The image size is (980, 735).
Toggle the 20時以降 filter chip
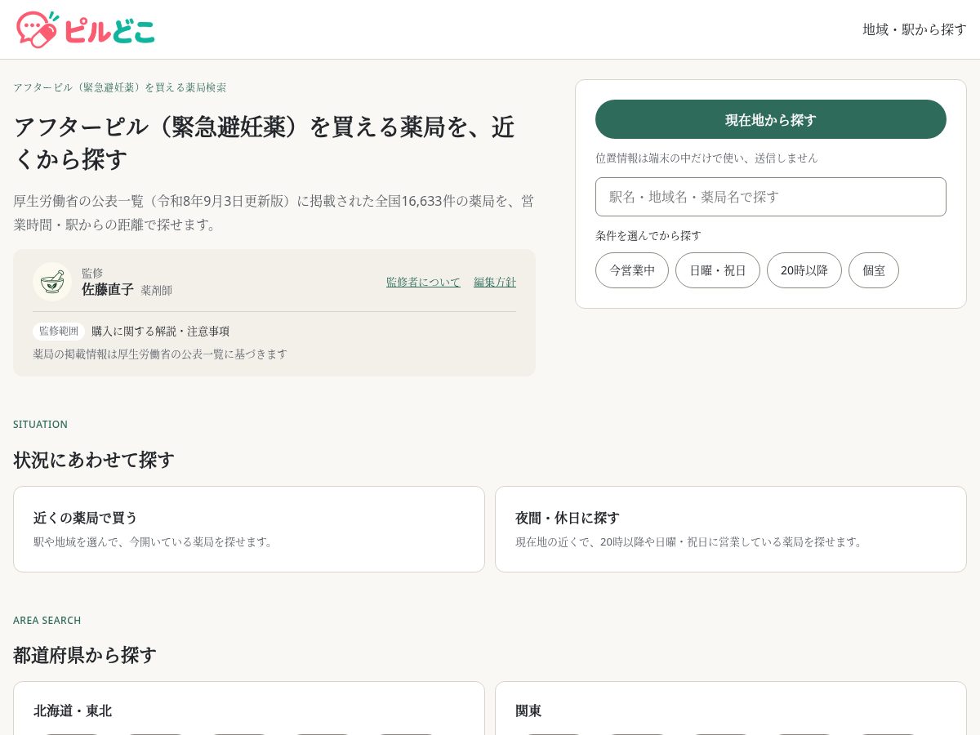click(804, 270)
